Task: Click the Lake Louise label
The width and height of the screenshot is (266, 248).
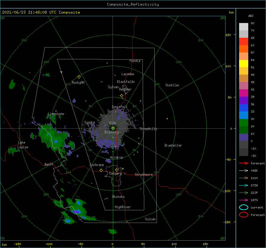Action: [23, 145]
